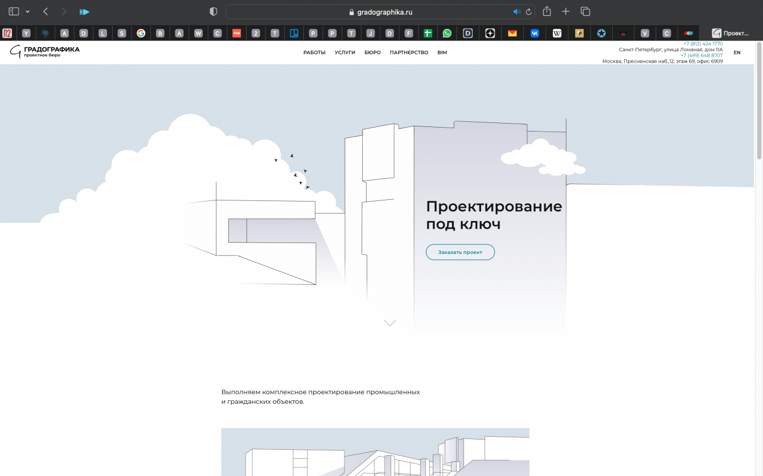763x476 pixels.
Task: Mute the tab audio speaker icon
Action: pos(516,11)
